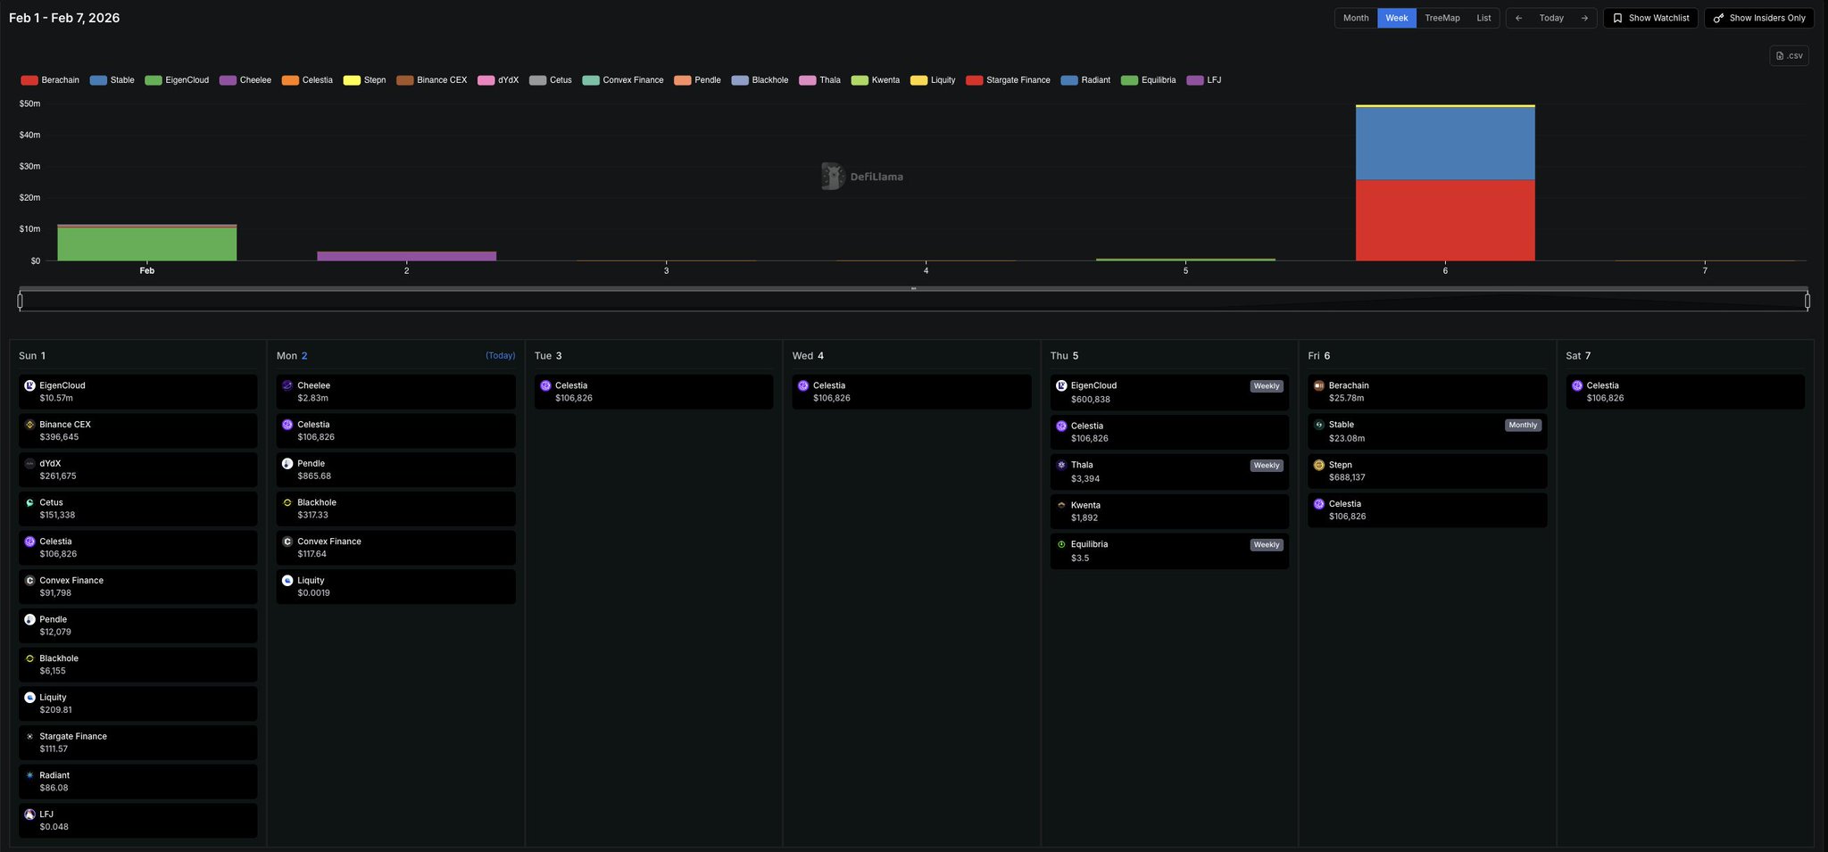Download data via the .csv icon
Screen dimensions: 1828x852
pos(1789,55)
